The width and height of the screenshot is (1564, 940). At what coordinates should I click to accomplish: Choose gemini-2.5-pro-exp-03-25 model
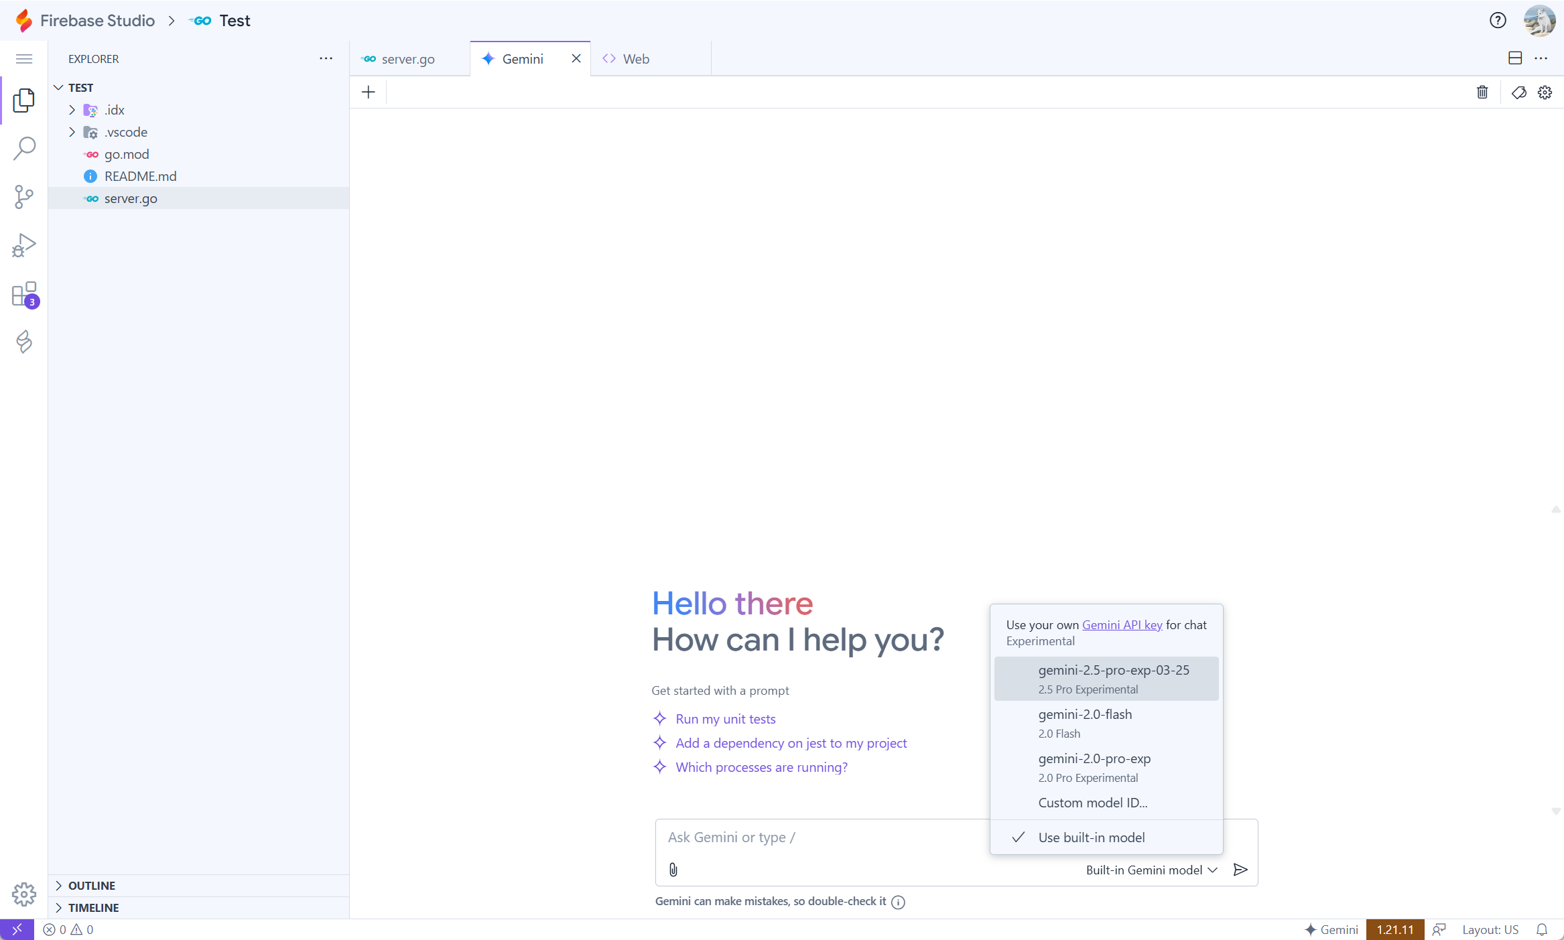1106,679
